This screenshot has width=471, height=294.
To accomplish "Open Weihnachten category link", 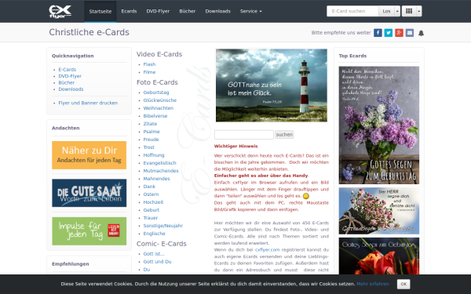I will pos(159,108).
